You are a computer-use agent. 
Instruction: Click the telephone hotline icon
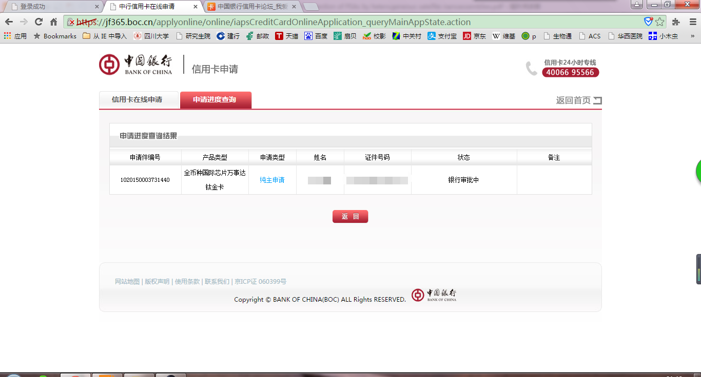click(532, 68)
